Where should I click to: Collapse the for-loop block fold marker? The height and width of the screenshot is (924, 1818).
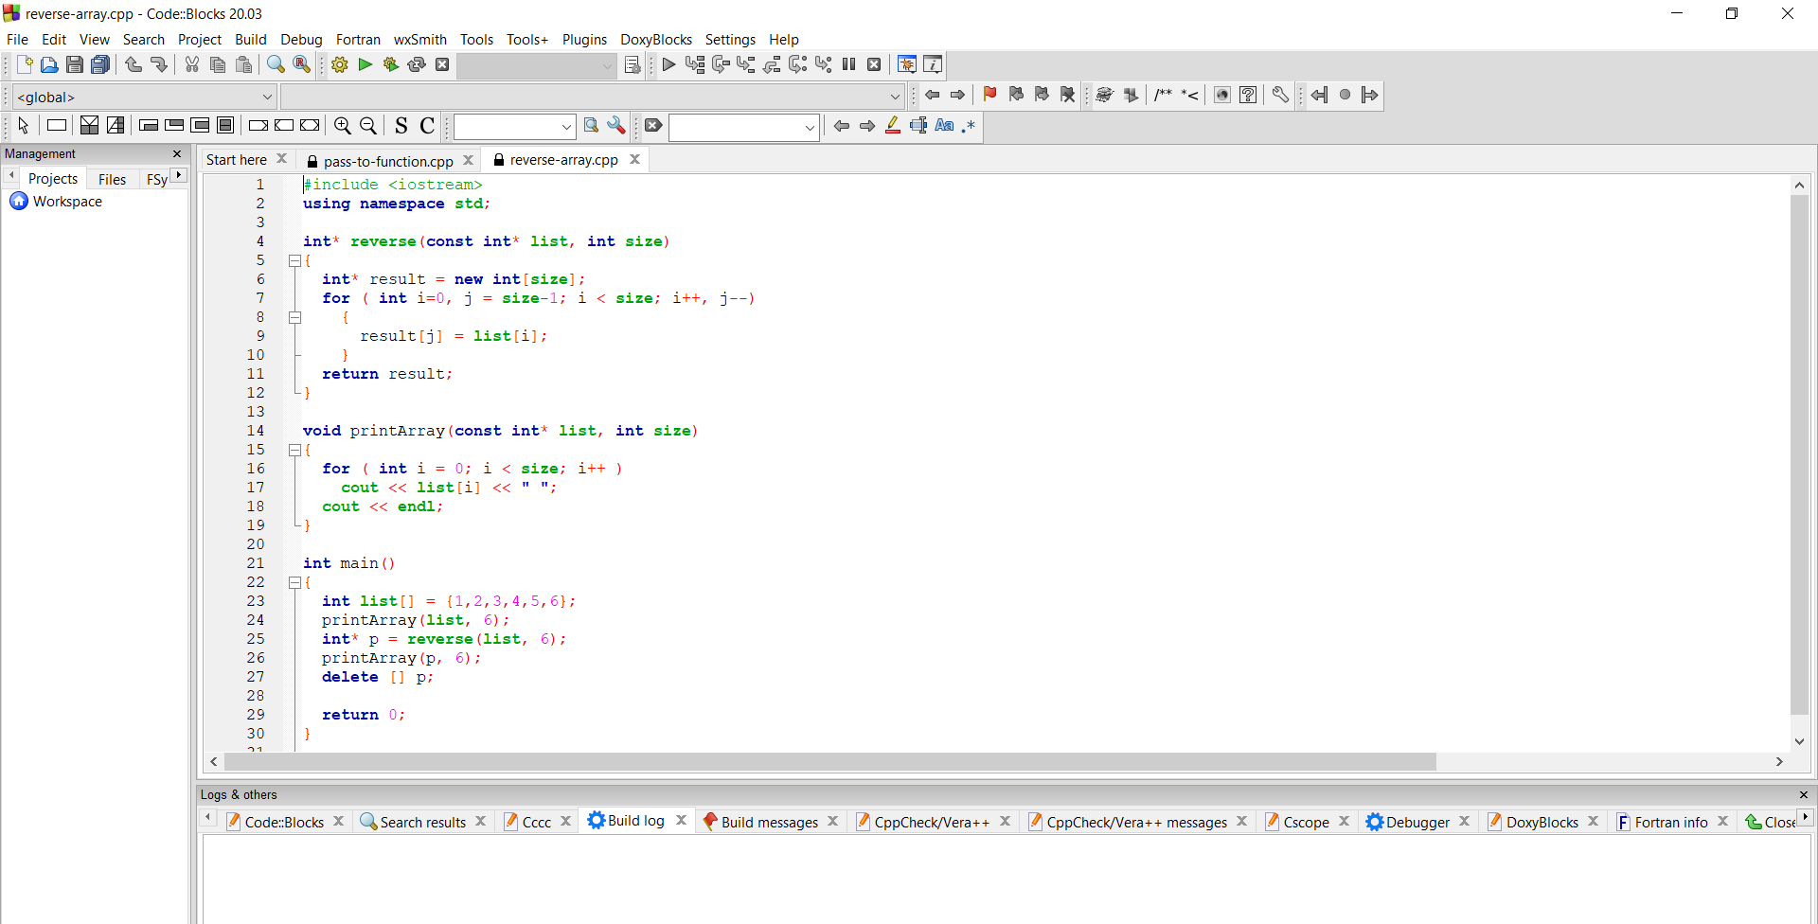coord(294,317)
